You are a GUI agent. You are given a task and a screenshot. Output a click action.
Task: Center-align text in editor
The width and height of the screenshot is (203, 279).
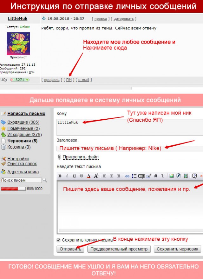tap(111, 176)
